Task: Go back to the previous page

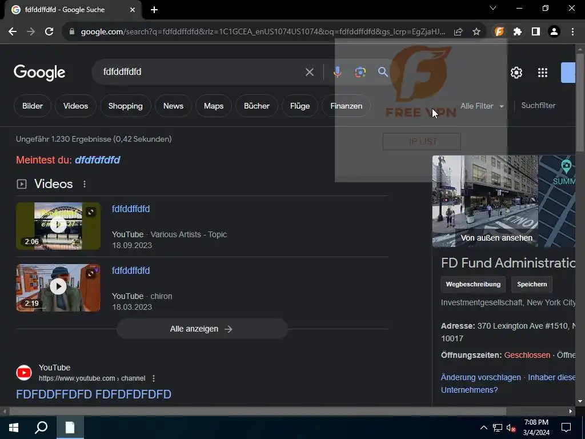Action: [x=13, y=32]
